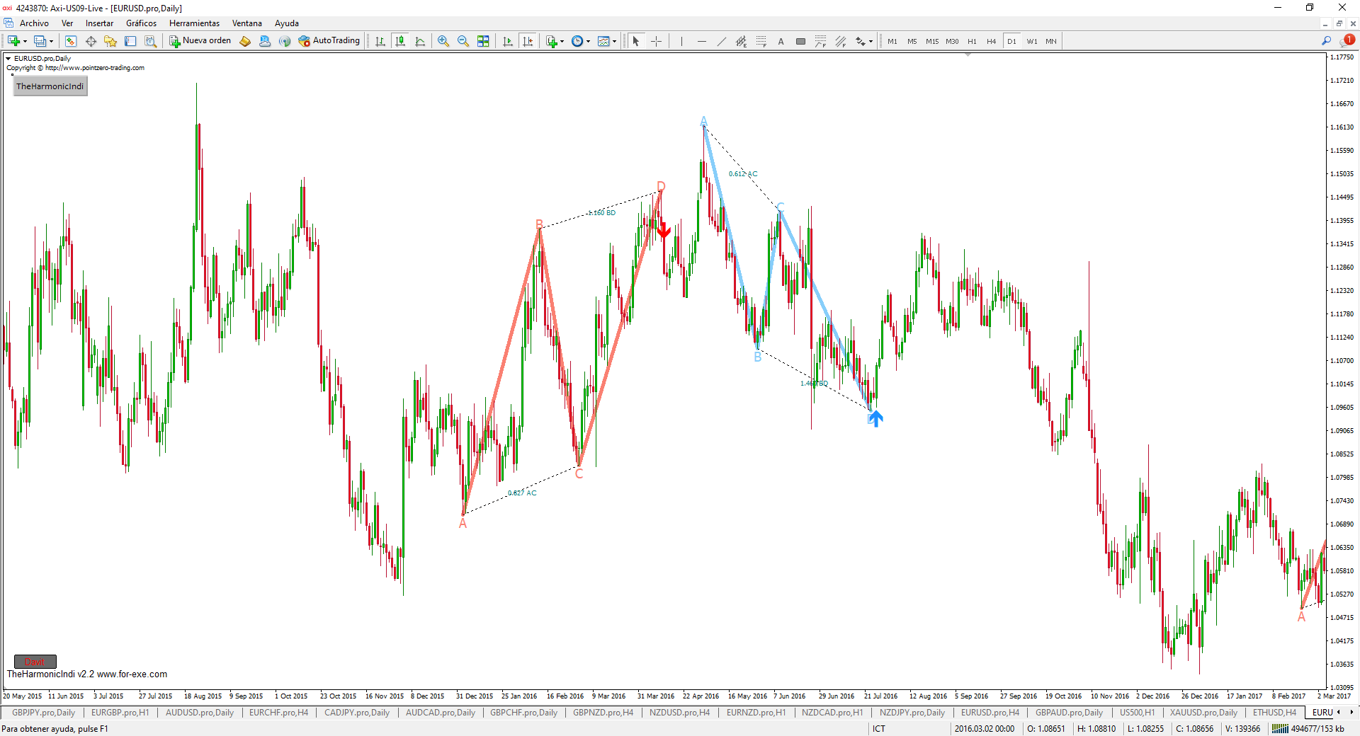Image resolution: width=1360 pixels, height=736 pixels.
Task: Select the draw trendline tool
Action: click(721, 41)
